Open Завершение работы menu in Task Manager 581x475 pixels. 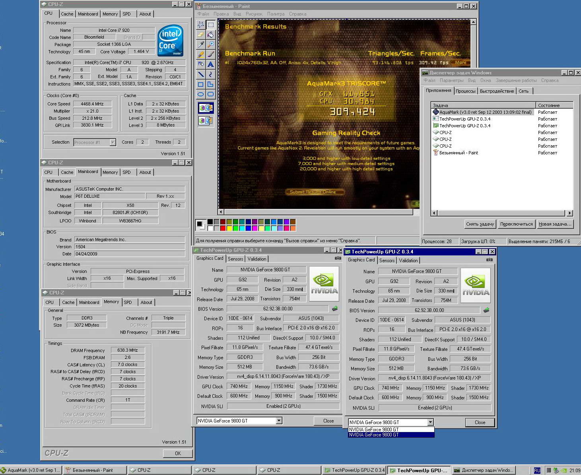point(516,80)
